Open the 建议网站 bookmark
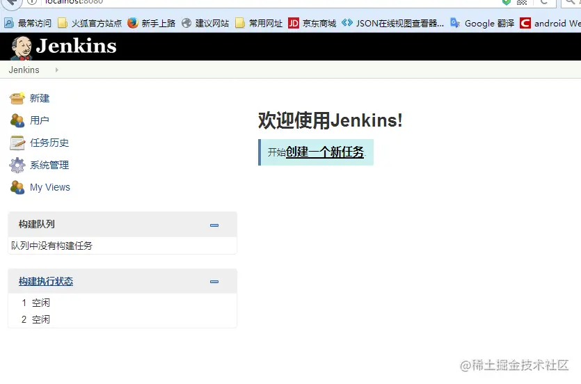581x384 pixels. [205, 23]
